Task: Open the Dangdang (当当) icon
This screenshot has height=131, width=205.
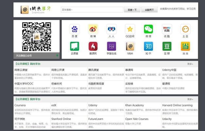Action: tap(185, 46)
